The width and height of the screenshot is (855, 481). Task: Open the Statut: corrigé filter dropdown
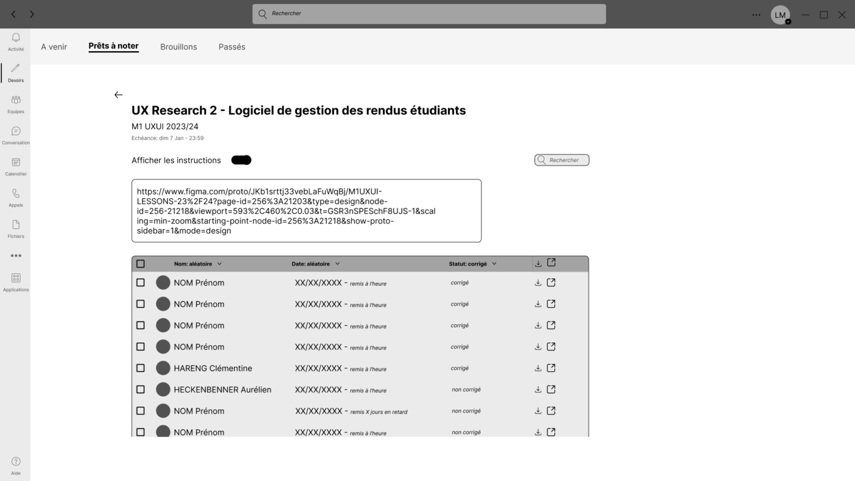(494, 264)
